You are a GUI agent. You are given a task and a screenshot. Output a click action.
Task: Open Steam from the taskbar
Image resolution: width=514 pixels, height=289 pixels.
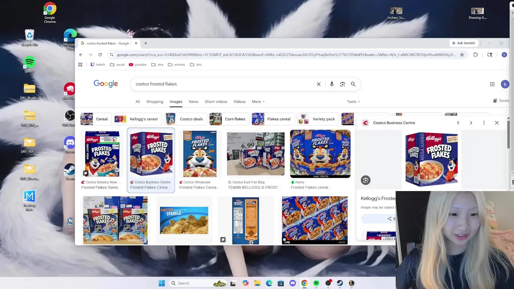(x=340, y=283)
